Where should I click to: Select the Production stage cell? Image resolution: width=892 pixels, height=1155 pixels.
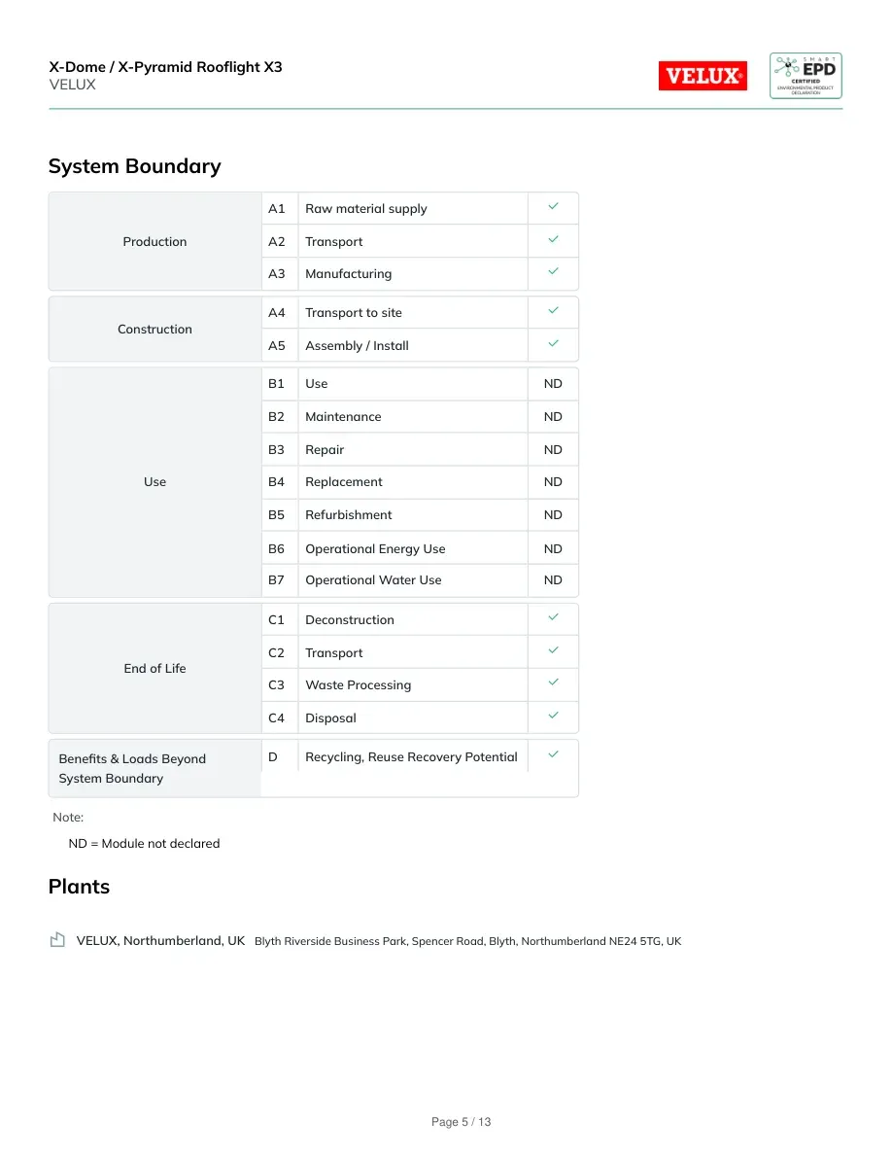[154, 242]
